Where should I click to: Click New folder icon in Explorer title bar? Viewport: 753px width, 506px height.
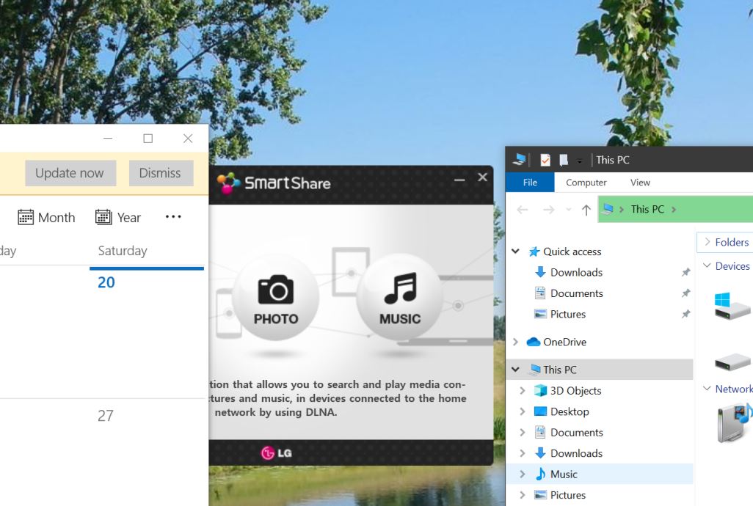click(x=564, y=160)
